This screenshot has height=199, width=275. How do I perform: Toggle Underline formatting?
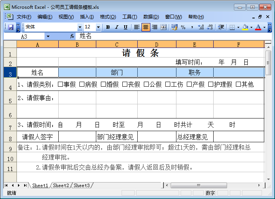click(125, 27)
